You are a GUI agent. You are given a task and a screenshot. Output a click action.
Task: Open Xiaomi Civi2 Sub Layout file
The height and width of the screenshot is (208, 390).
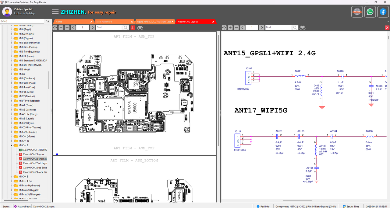pyautogui.click(x=33, y=163)
